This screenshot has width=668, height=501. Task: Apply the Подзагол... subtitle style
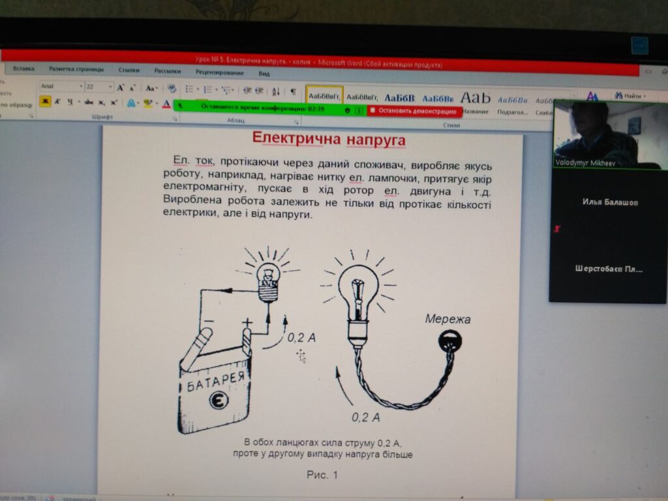(x=513, y=106)
